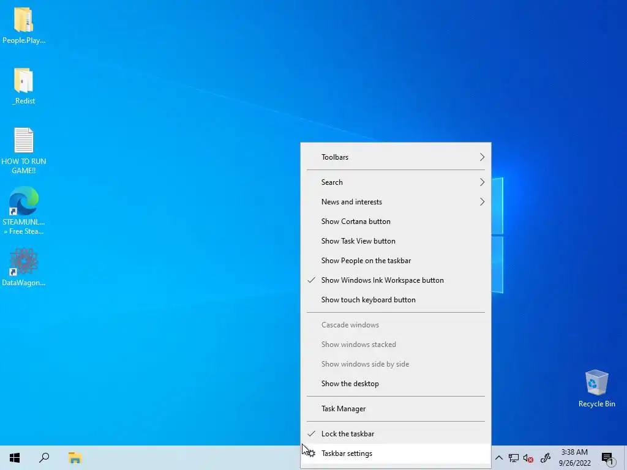Expand News and interests submenu
Screen dimensions: 627x470
click(x=396, y=202)
